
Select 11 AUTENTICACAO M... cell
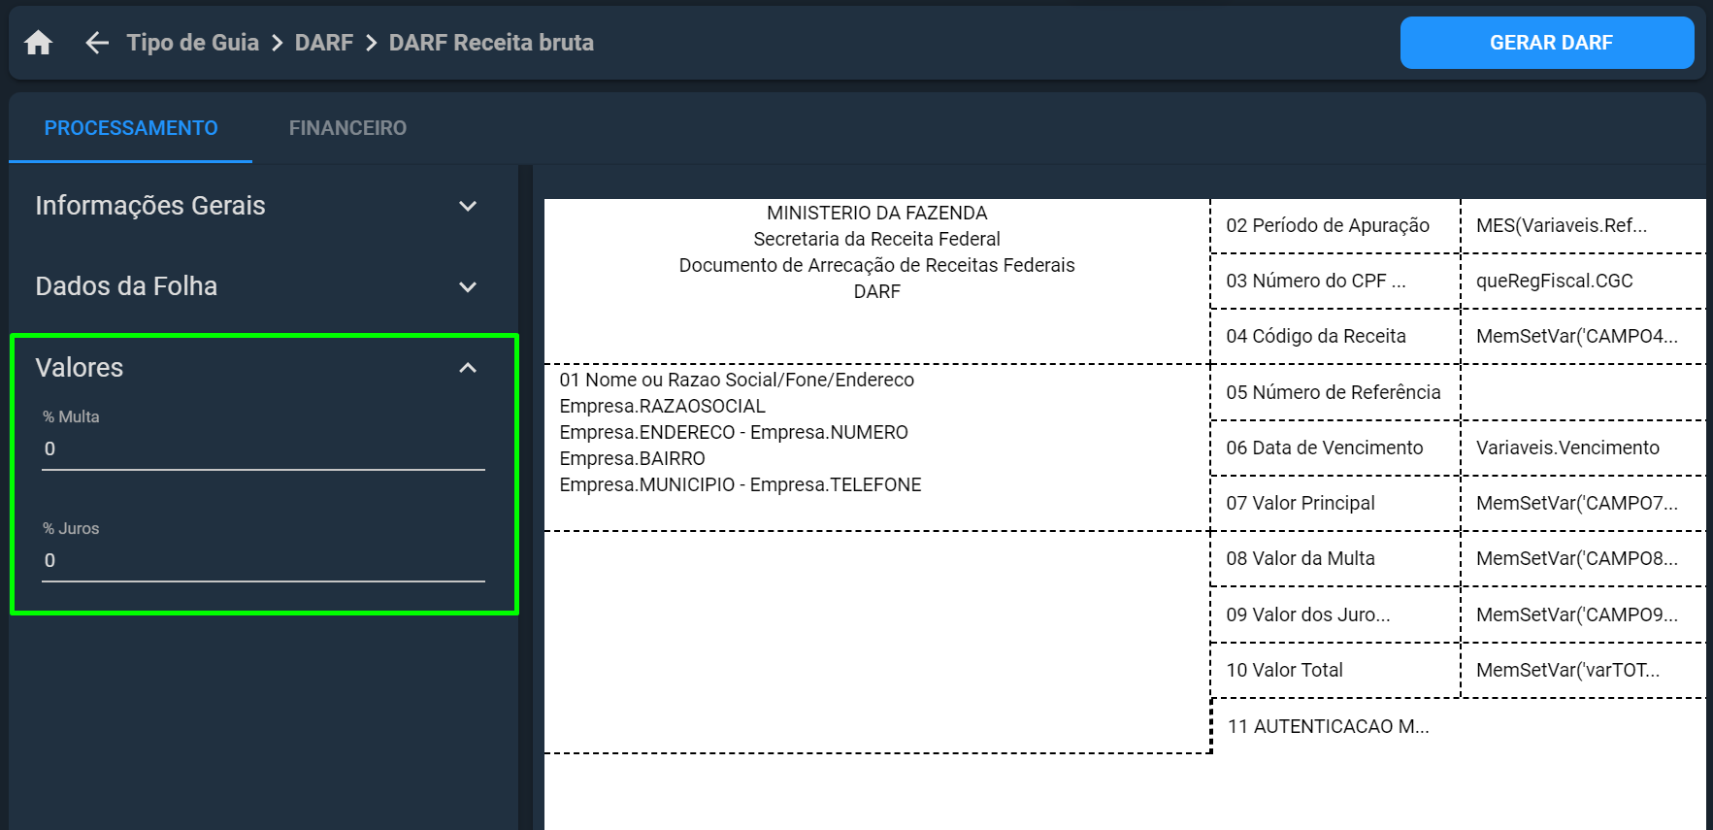pyautogui.click(x=1328, y=727)
